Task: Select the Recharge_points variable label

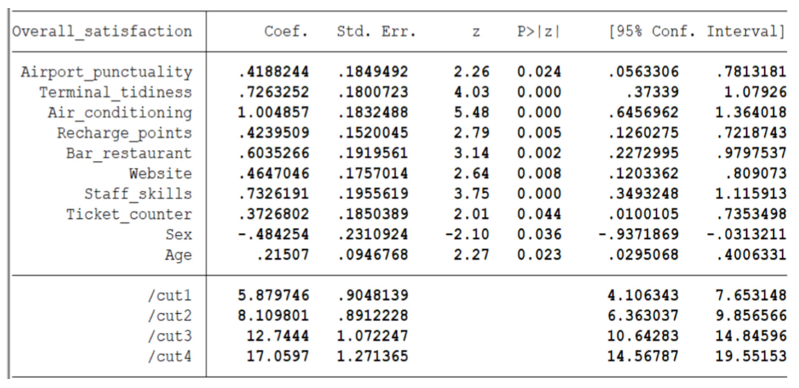Action: pyautogui.click(x=124, y=133)
